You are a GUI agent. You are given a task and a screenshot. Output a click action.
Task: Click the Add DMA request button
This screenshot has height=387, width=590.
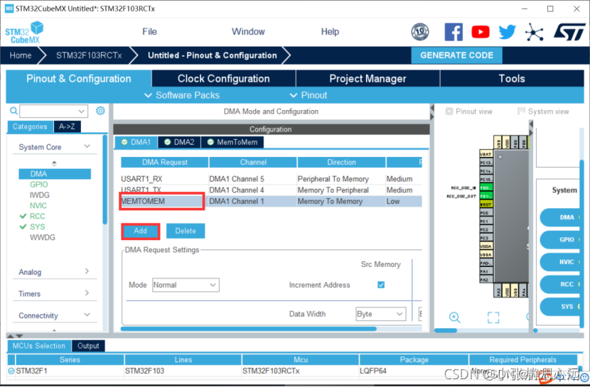click(x=140, y=231)
